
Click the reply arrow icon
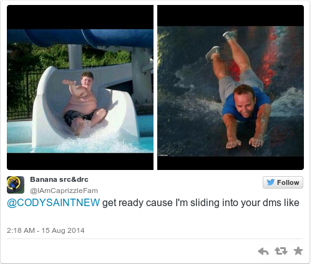263,251
